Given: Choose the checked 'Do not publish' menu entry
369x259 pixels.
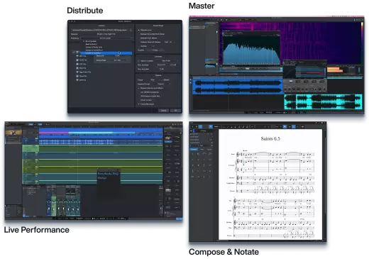Looking at the screenshot, I should pos(91,41).
